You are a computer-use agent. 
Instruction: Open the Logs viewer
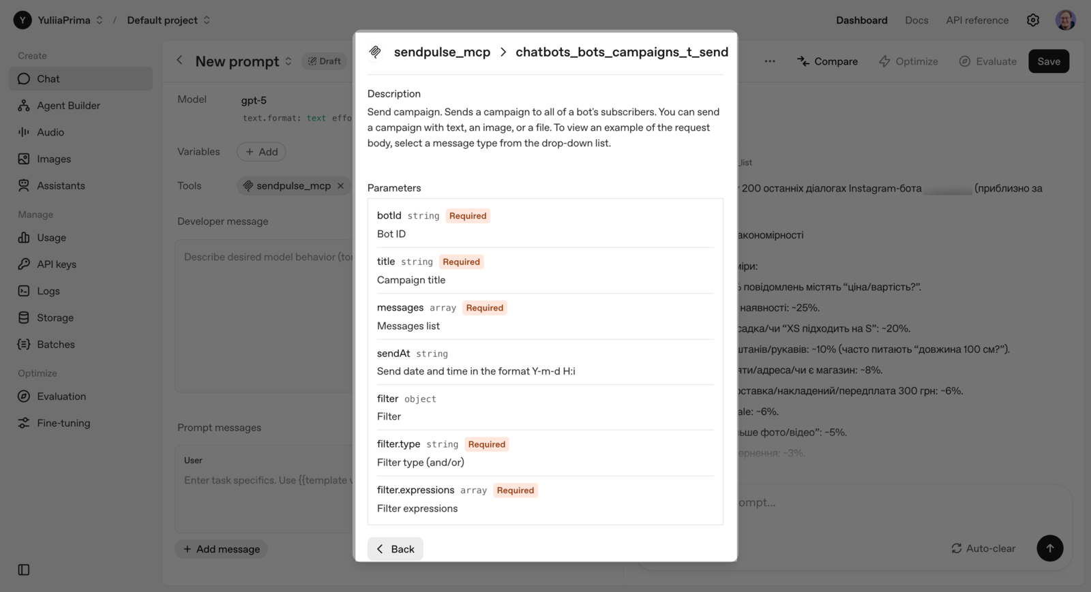[x=48, y=290]
